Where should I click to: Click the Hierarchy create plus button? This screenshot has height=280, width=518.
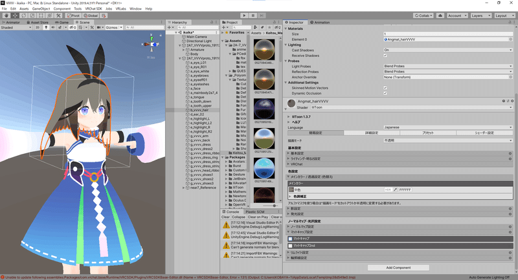tap(170, 27)
